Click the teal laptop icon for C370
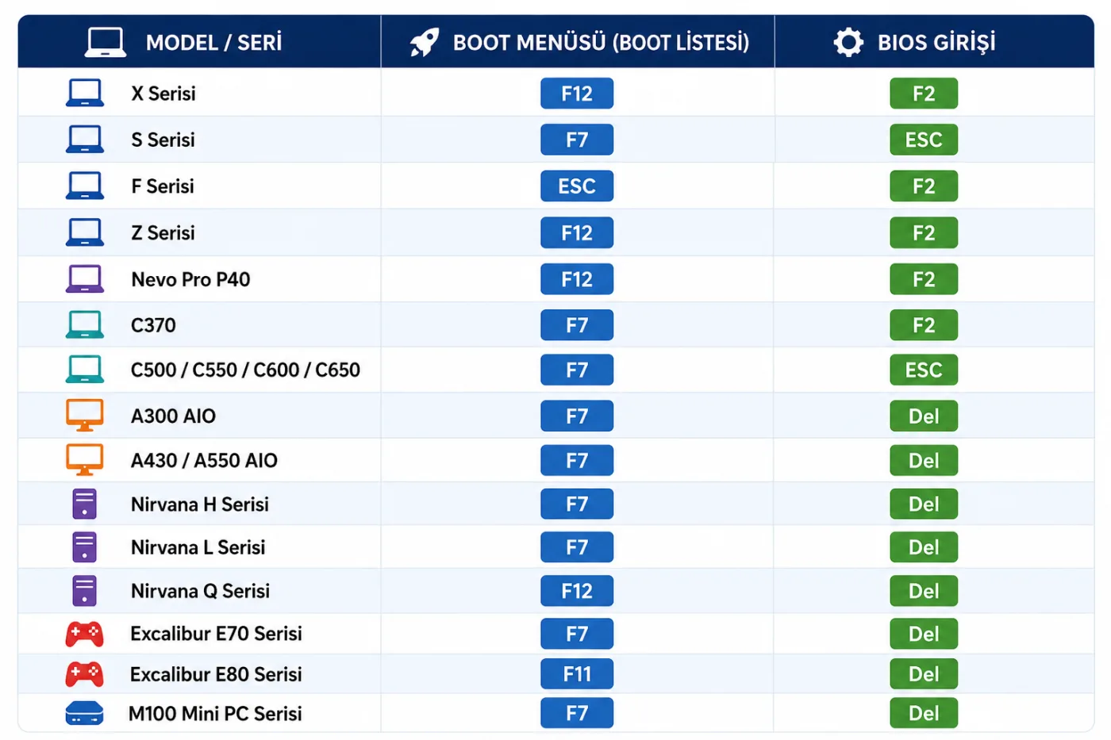 pyautogui.click(x=85, y=324)
